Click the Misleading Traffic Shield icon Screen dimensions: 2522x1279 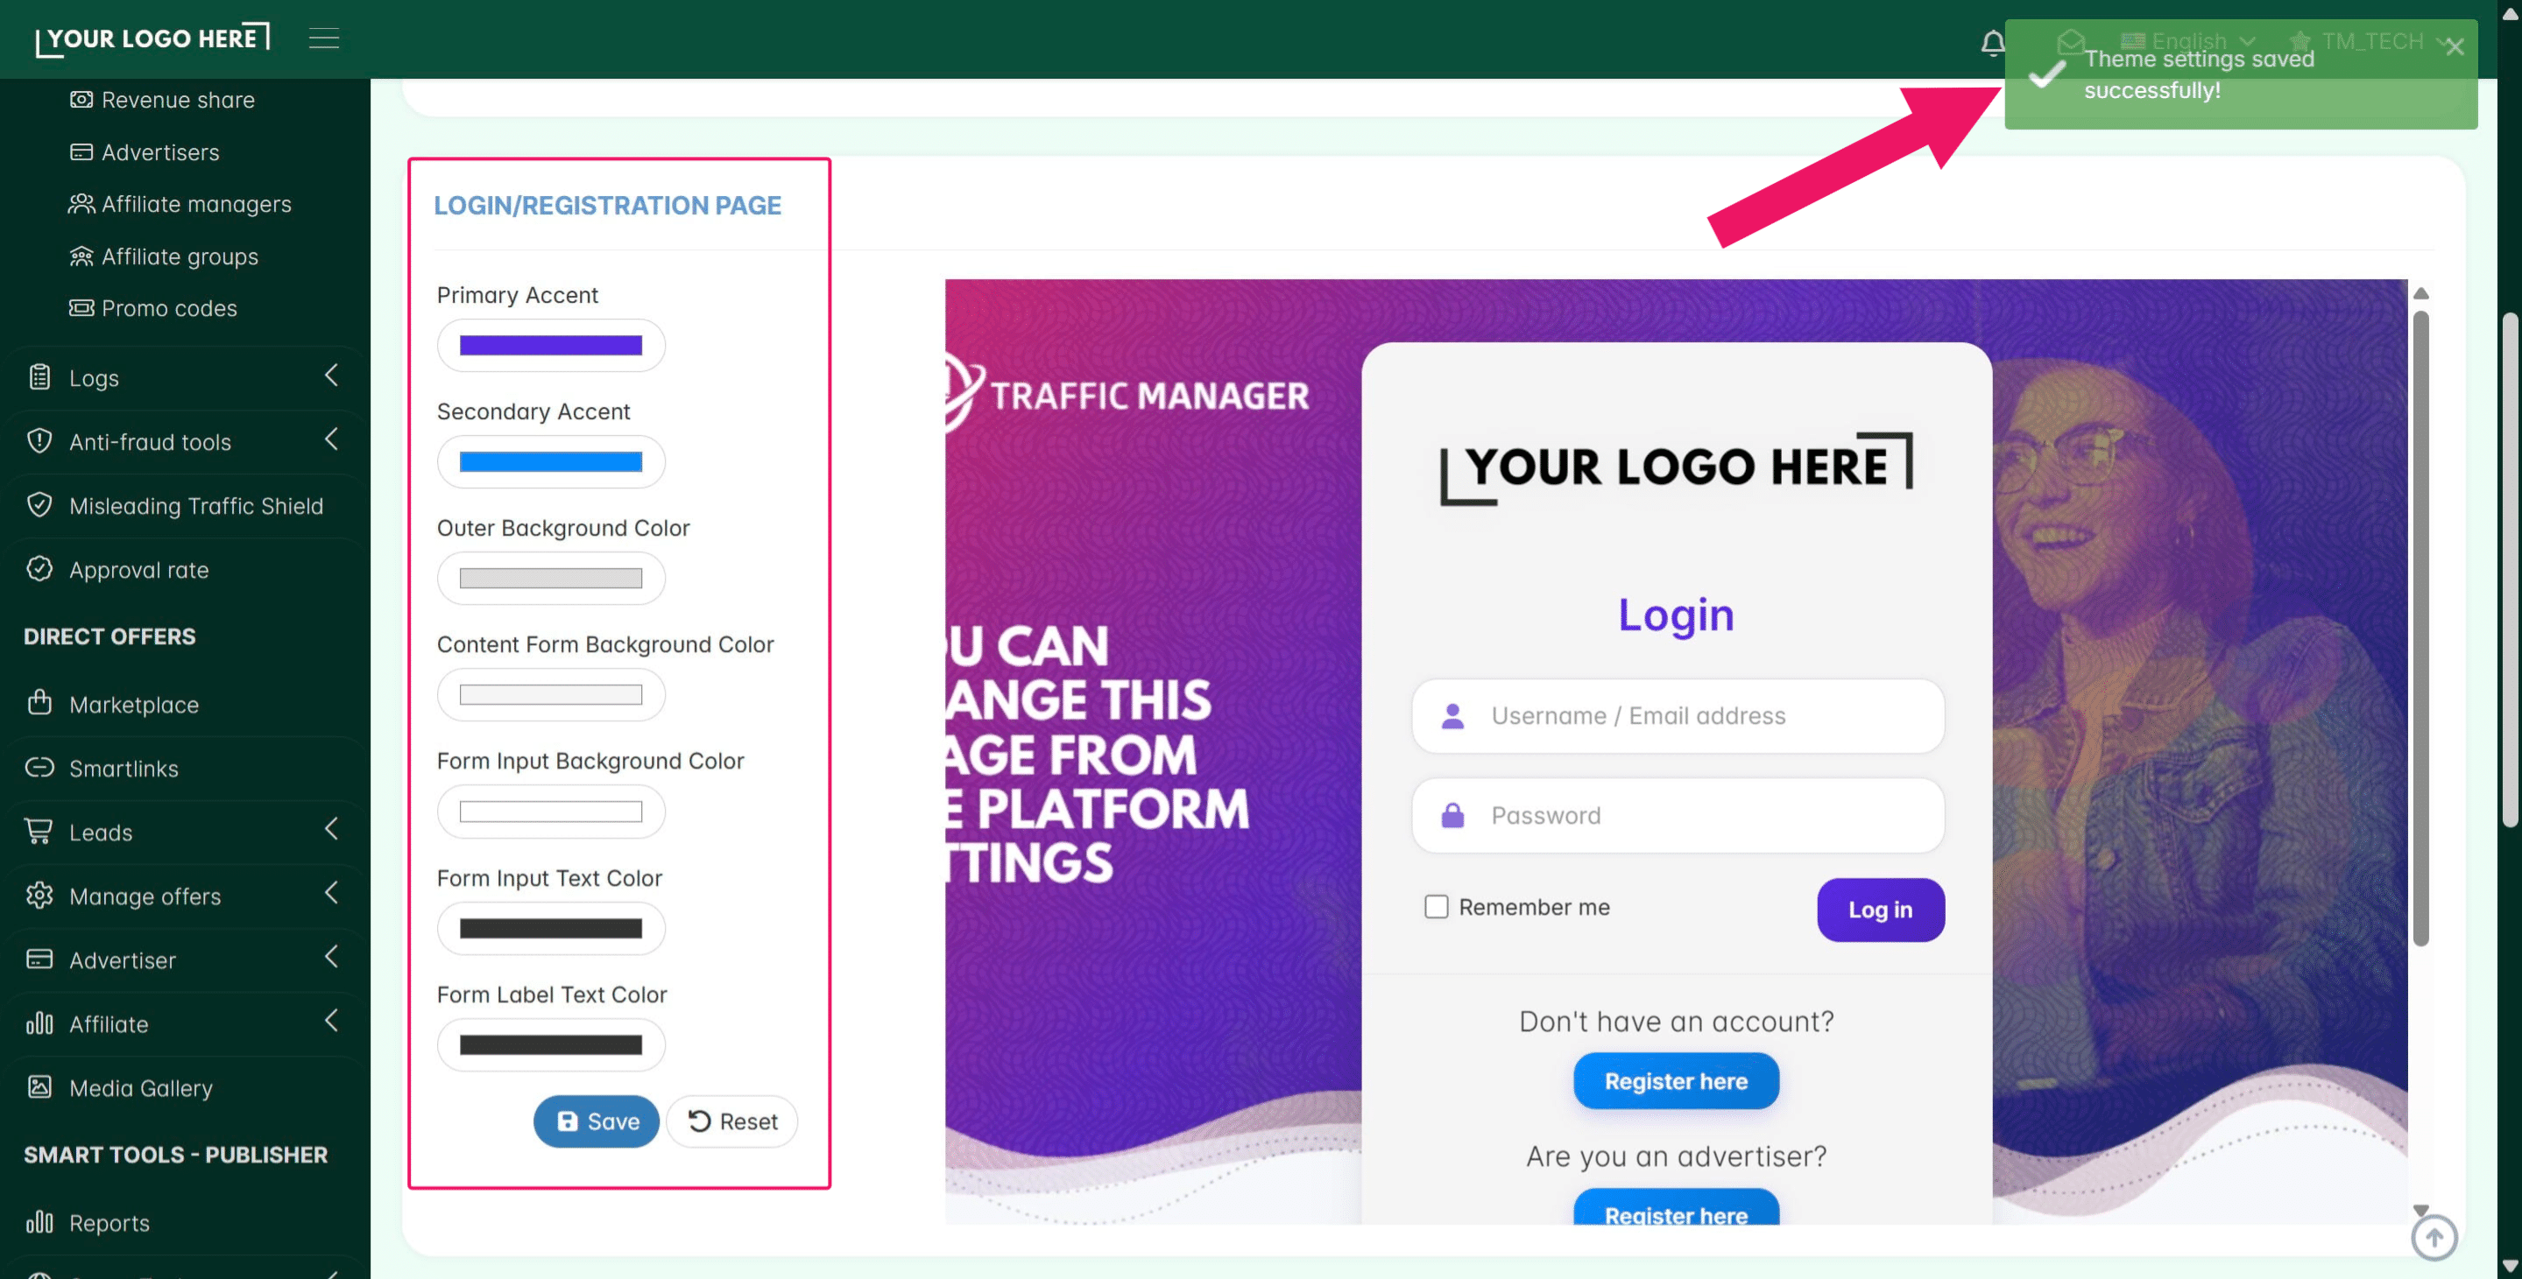[39, 505]
